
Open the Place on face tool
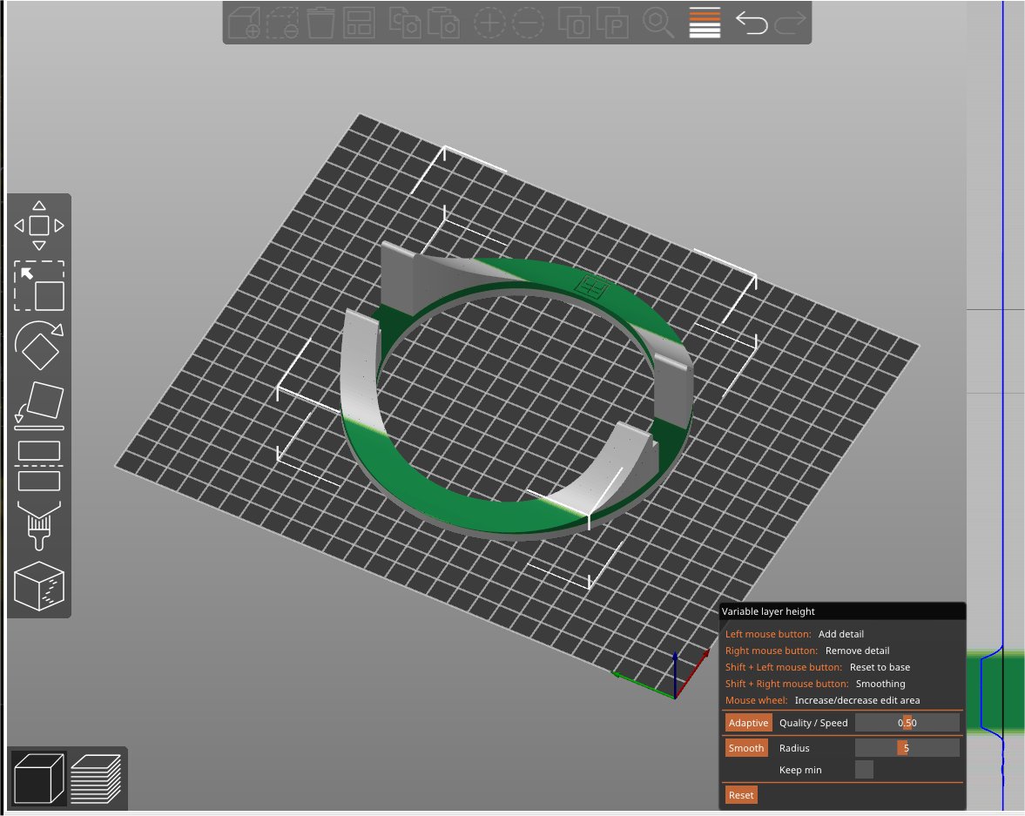(39, 406)
